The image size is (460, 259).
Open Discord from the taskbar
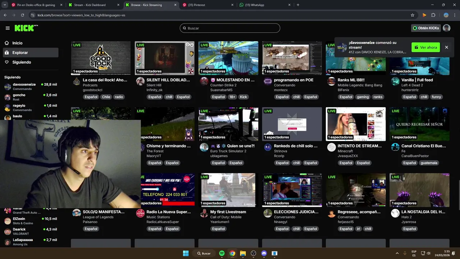coord(264,253)
